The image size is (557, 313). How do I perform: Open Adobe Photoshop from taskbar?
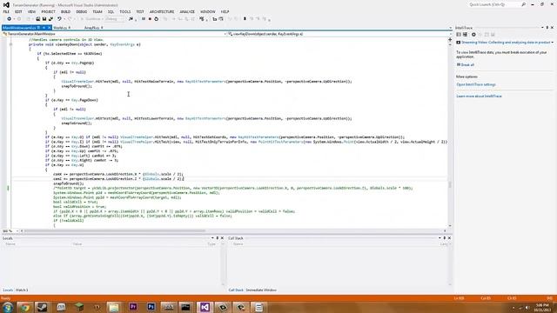pyautogui.click(x=151, y=307)
